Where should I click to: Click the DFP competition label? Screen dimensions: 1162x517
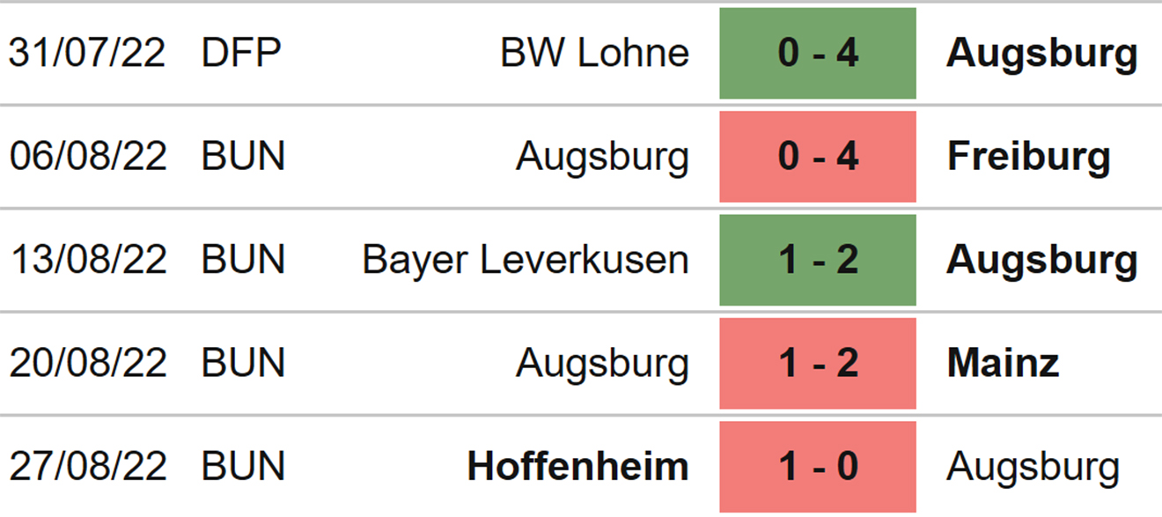click(x=241, y=54)
